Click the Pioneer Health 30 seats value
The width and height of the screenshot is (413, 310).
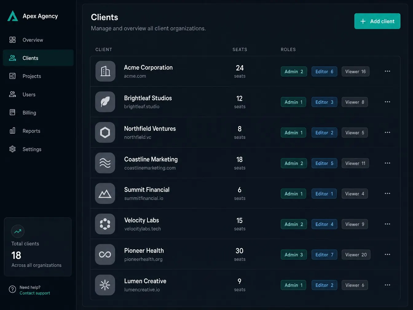coord(239,251)
